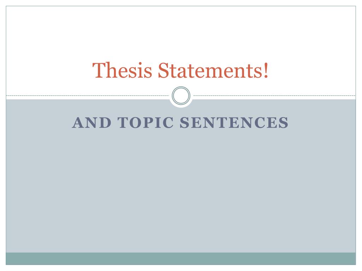Click the word "Thesis" in the title
362x271 pixels.
coord(122,70)
